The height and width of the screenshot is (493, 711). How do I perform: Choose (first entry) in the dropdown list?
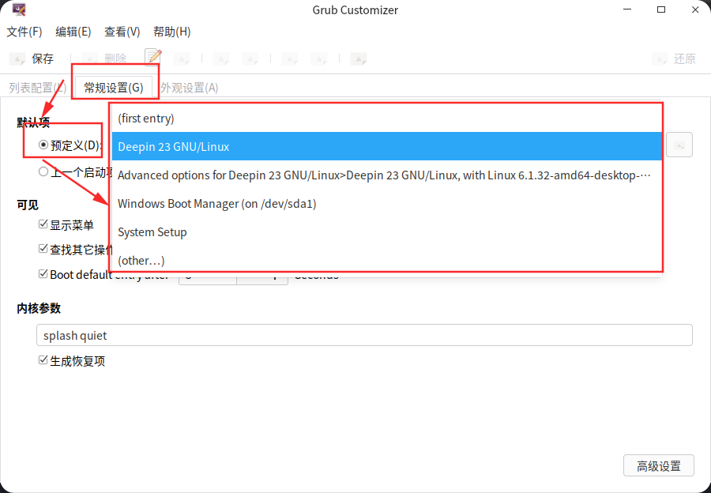(x=387, y=119)
